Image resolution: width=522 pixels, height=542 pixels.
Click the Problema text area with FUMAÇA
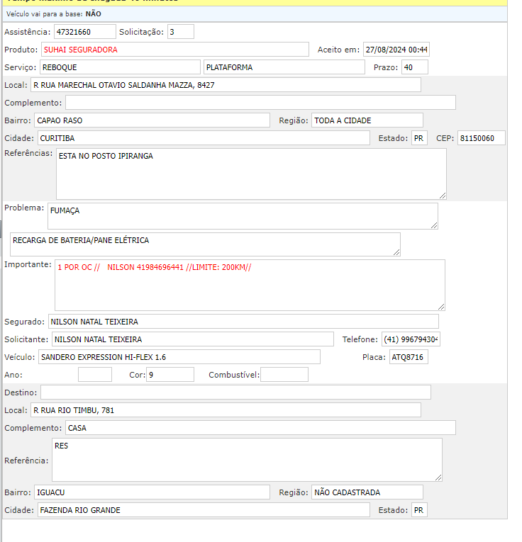pyautogui.click(x=242, y=216)
